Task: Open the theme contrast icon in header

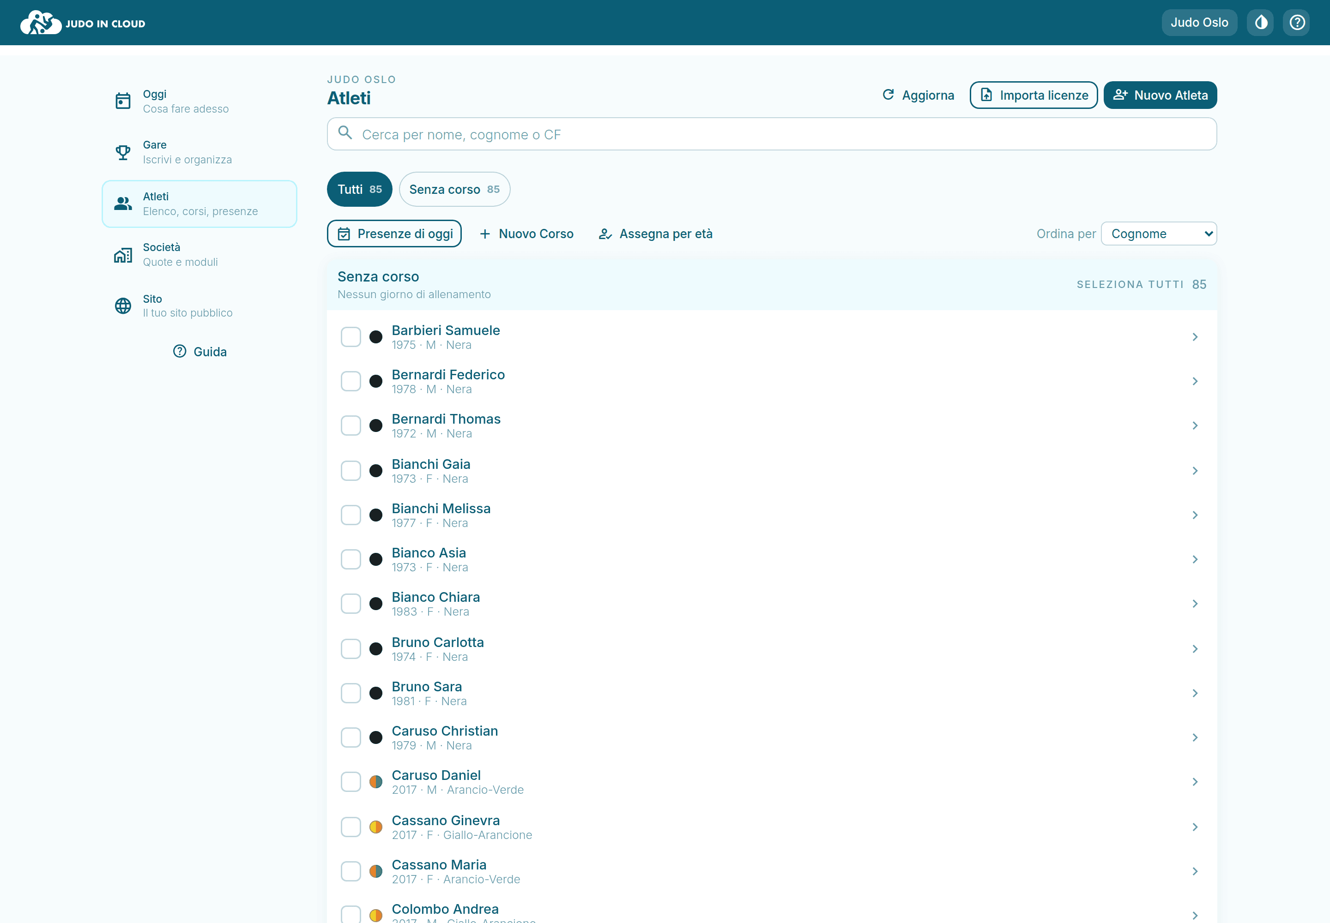Action: [1261, 23]
